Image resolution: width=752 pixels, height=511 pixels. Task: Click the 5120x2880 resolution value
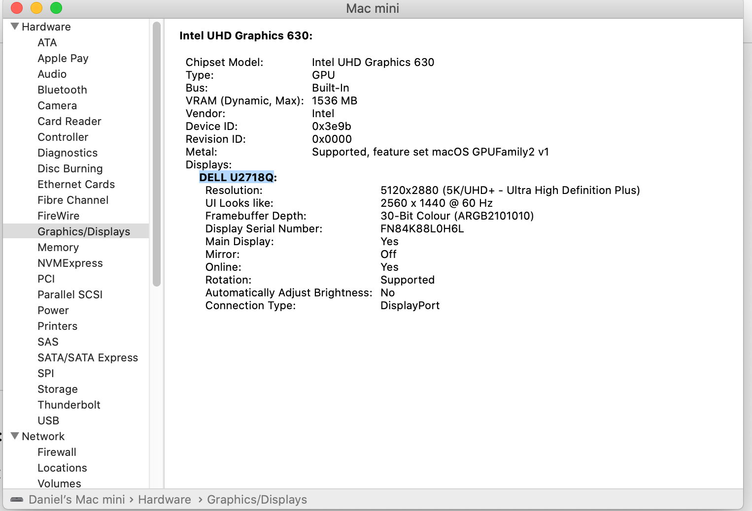tap(510, 190)
